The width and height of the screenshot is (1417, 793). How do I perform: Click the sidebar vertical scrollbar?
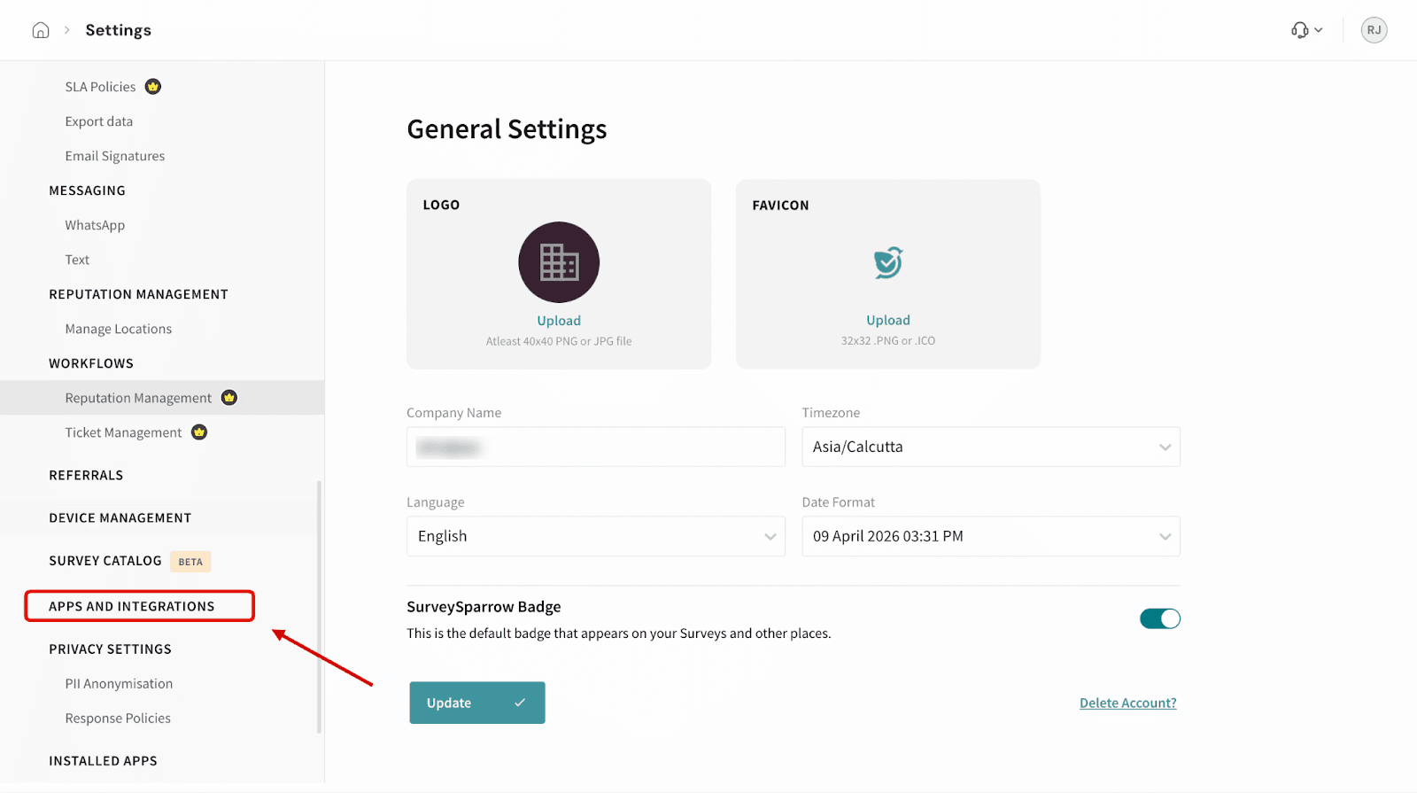coord(319,607)
